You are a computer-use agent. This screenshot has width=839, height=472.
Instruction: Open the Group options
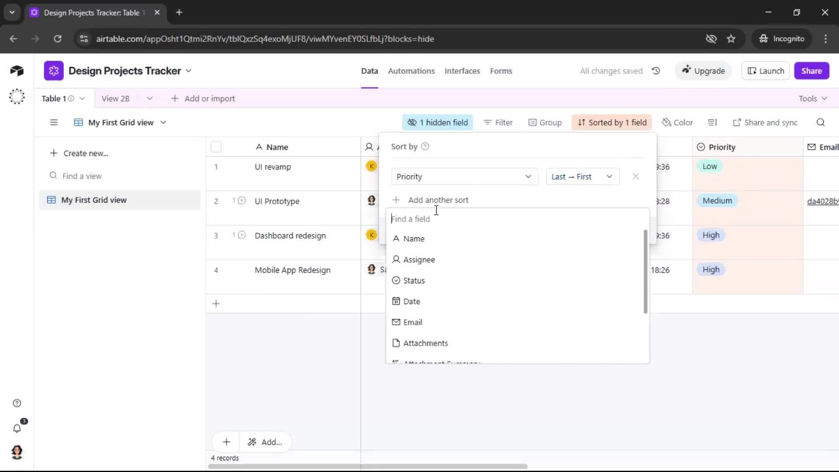[545, 122]
